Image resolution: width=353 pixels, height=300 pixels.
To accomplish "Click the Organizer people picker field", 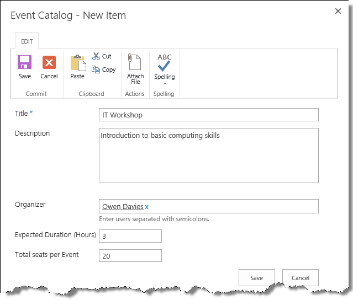I will (x=232, y=206).
